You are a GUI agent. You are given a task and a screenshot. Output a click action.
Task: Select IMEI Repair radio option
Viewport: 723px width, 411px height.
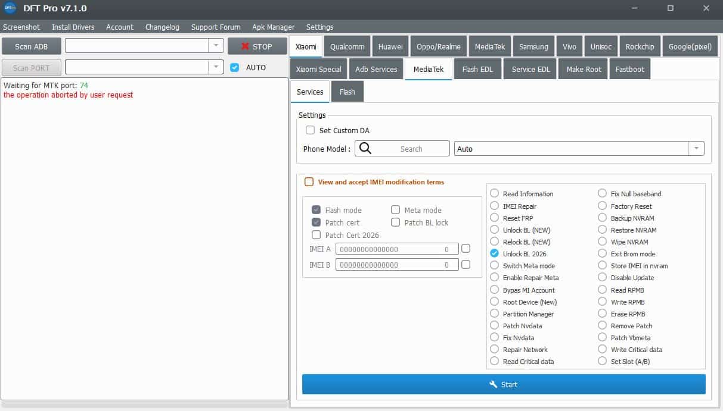coord(494,206)
